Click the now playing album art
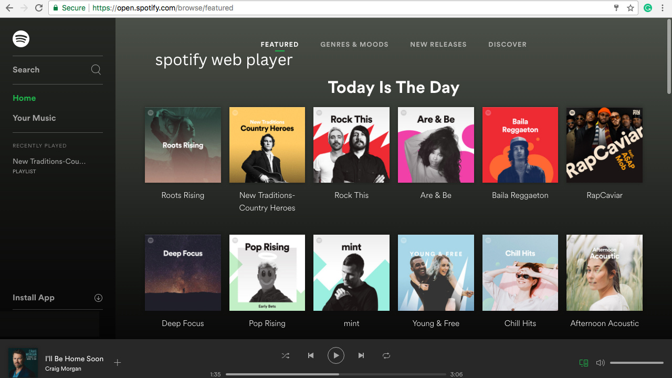672x378 pixels. 23,362
